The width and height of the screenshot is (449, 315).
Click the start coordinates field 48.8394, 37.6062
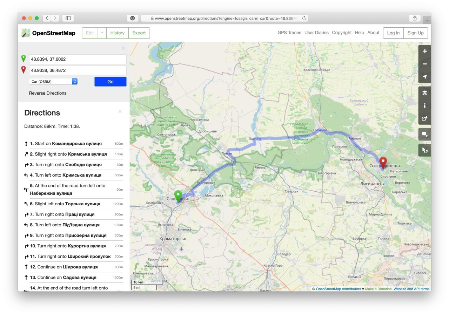coord(78,59)
